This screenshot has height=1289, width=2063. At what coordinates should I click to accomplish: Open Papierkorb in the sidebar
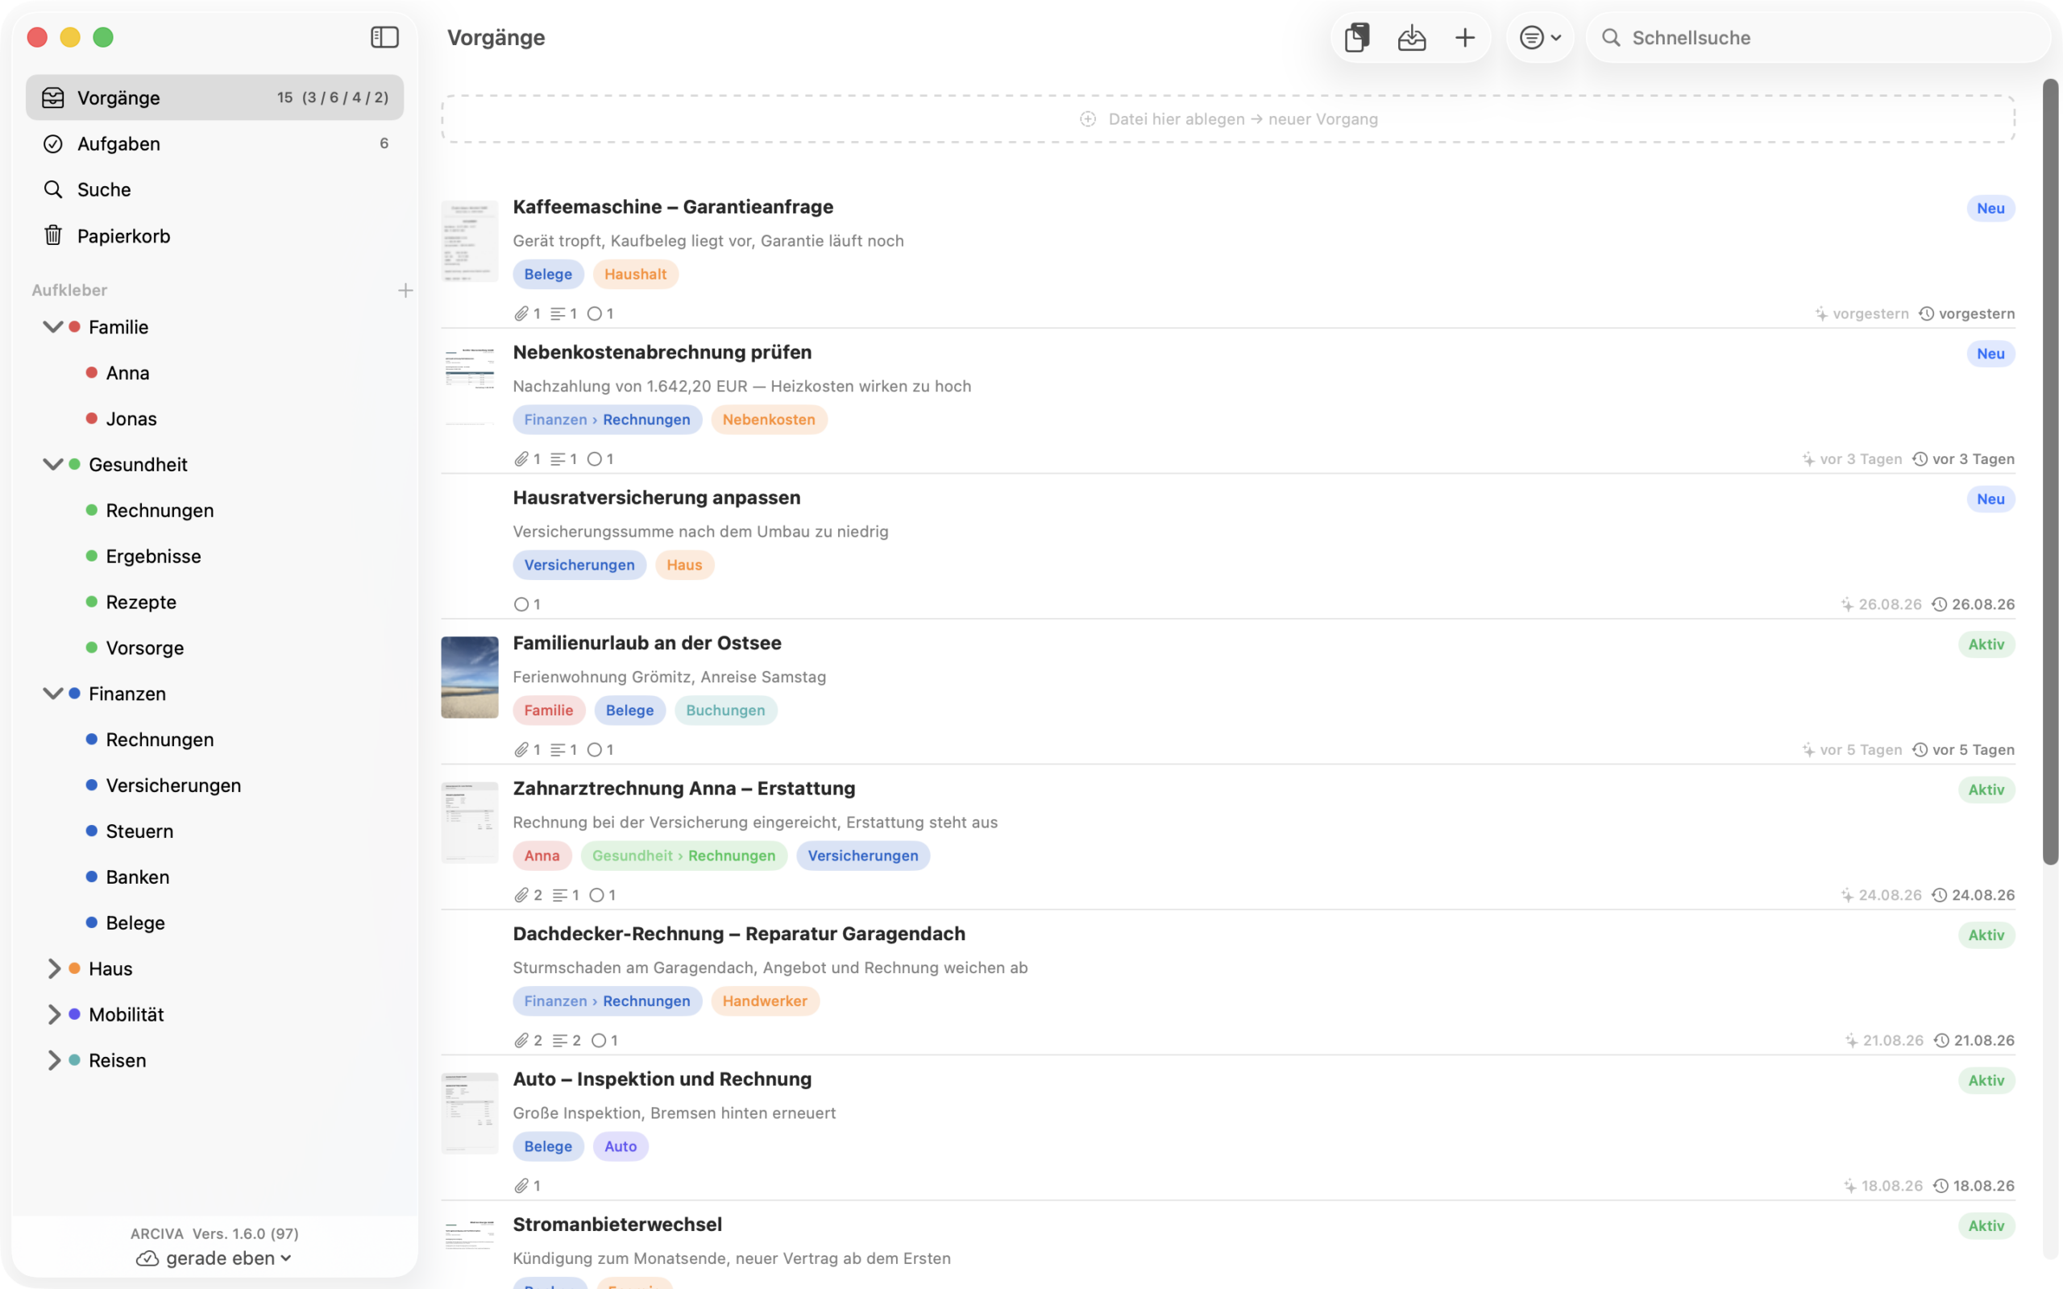click(x=215, y=235)
